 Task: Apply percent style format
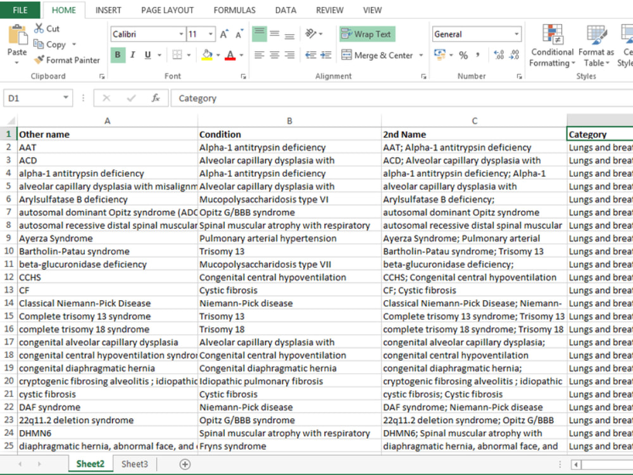[463, 55]
